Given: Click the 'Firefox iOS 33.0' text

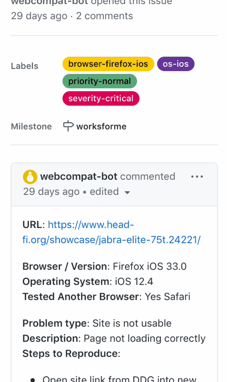Looking at the screenshot, I should click(149, 266).
